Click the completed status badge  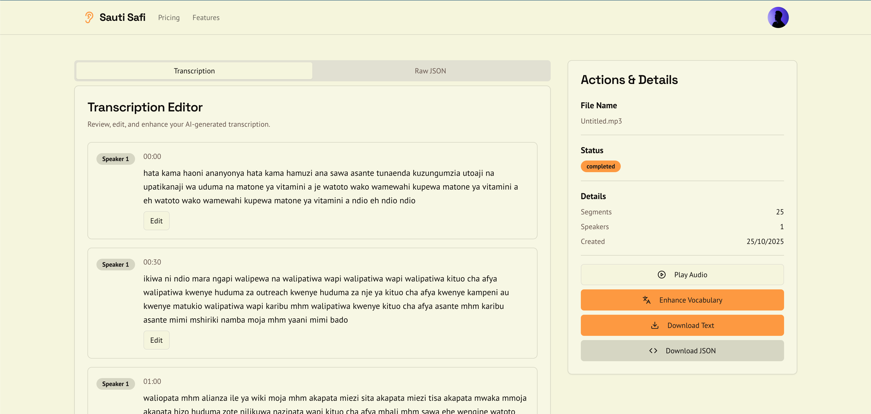coord(600,166)
